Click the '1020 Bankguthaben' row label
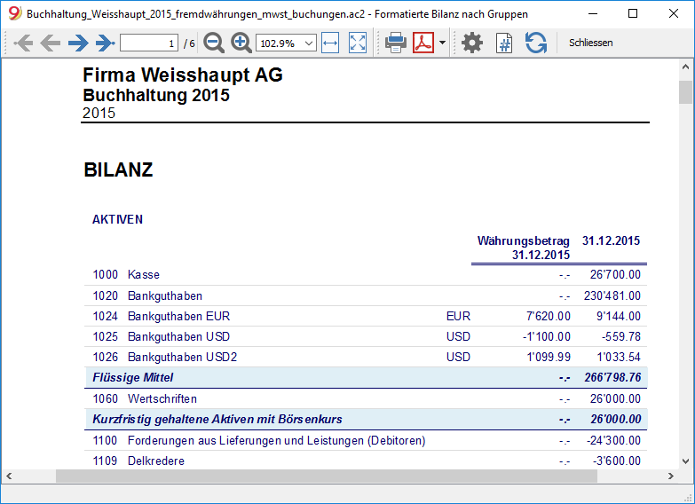Screen dimensions: 695x504 [x=147, y=295]
